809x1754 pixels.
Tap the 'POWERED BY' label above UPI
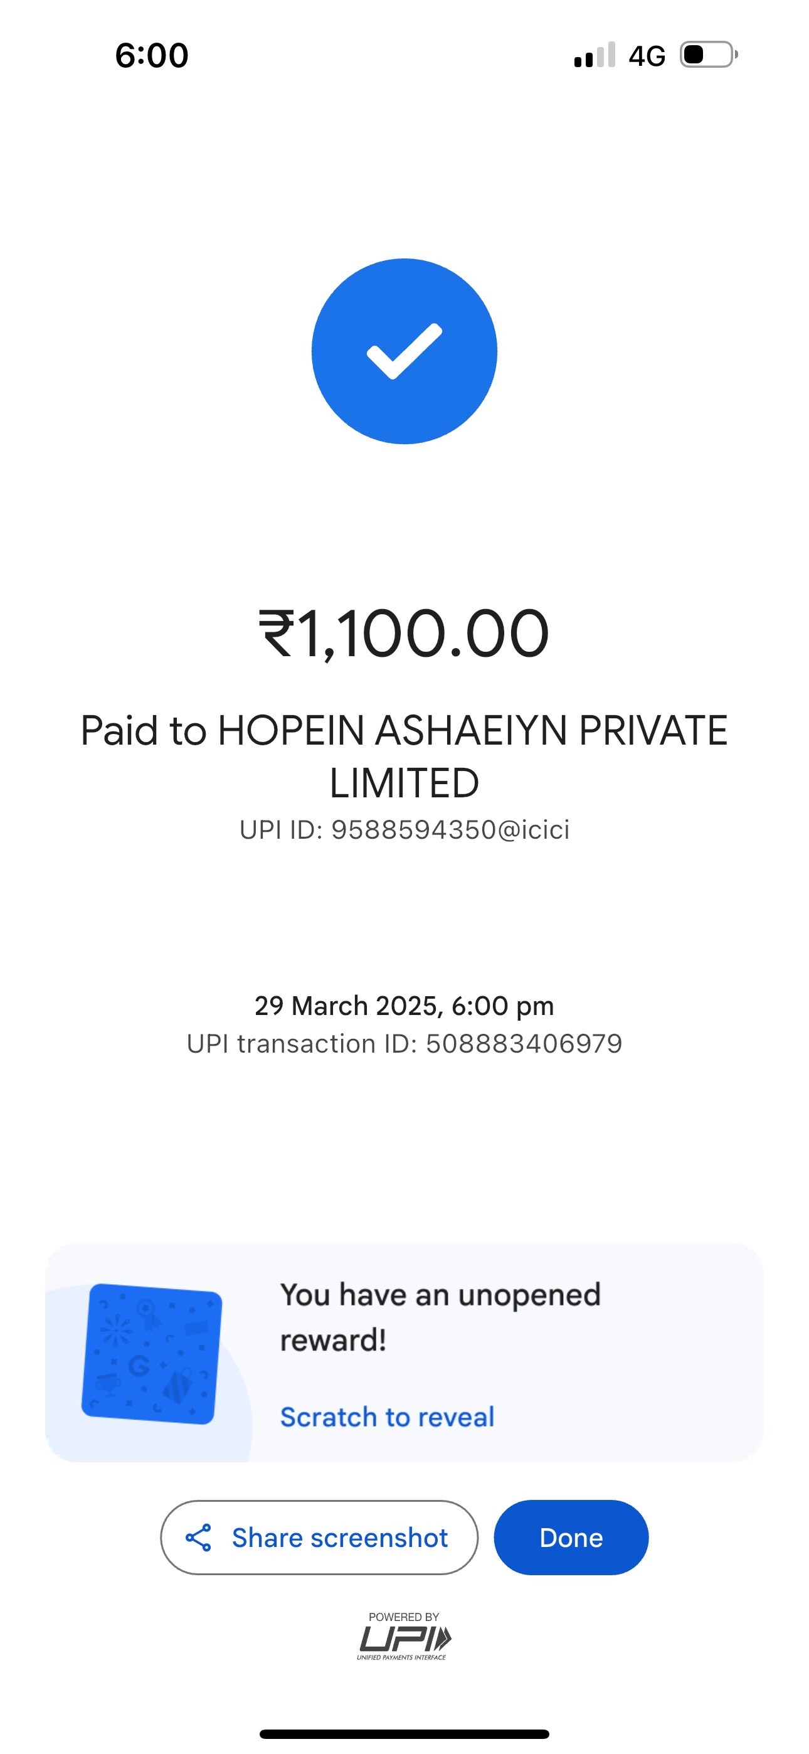(x=404, y=1617)
